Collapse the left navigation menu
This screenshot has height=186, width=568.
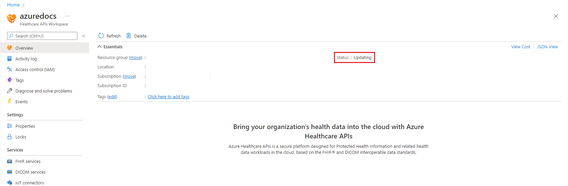point(84,36)
